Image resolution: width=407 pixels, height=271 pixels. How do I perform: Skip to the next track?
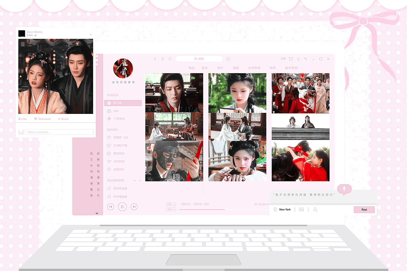134,207
